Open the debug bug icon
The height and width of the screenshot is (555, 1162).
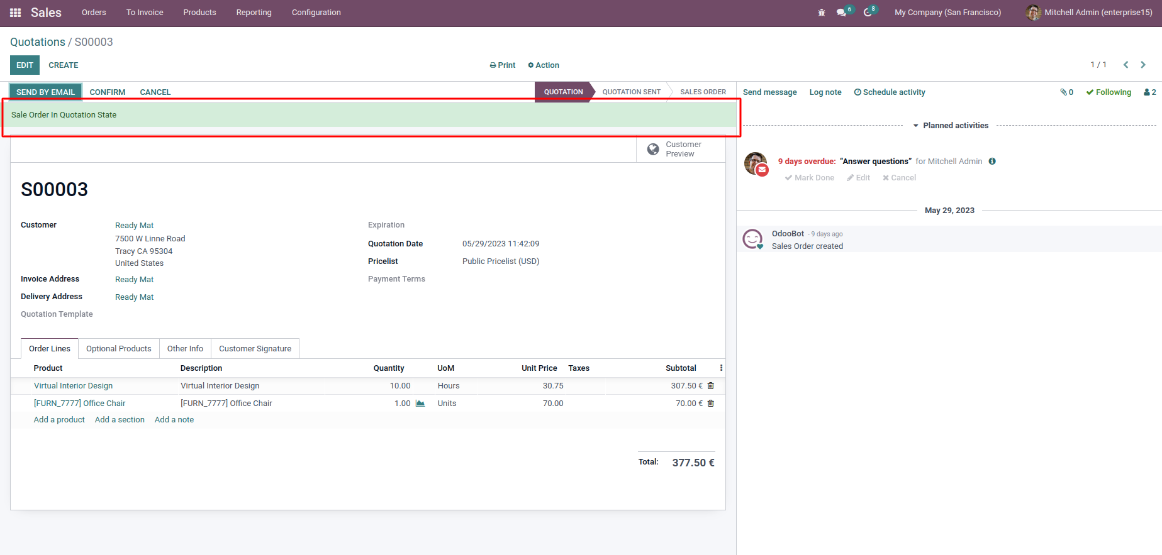click(x=821, y=13)
